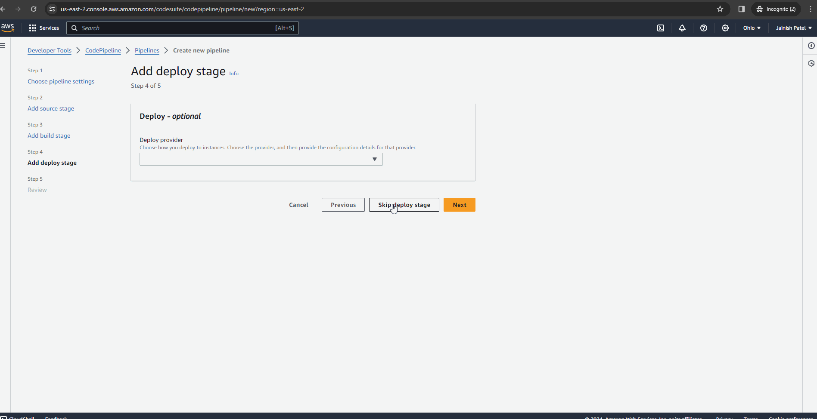Click the Previous button

coord(343,205)
